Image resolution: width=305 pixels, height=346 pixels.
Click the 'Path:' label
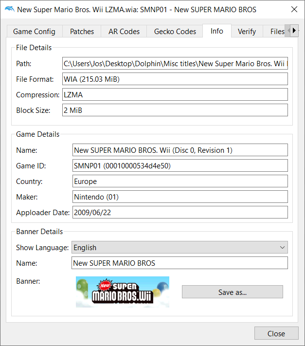24,64
